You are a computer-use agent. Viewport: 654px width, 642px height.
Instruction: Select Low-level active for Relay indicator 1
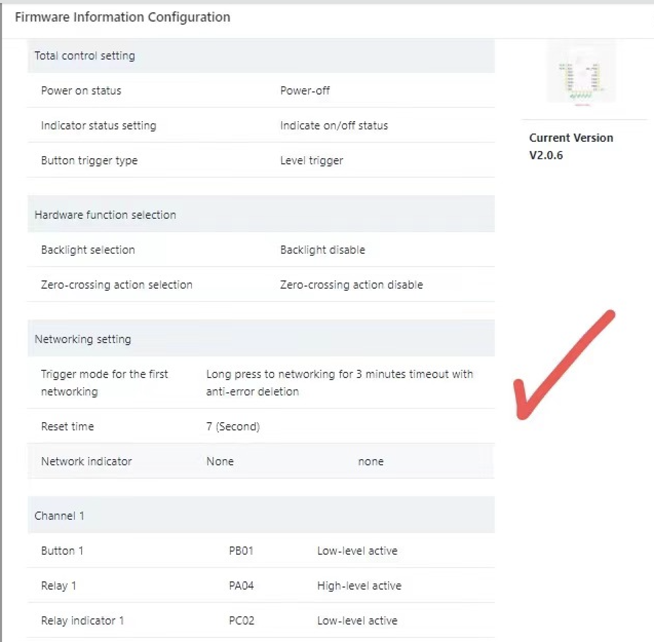[357, 620]
